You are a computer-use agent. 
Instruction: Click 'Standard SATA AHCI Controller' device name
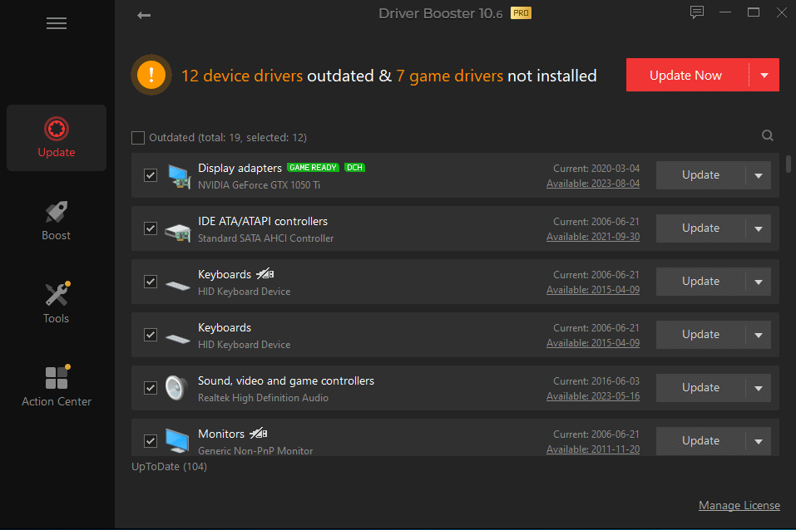tap(265, 238)
